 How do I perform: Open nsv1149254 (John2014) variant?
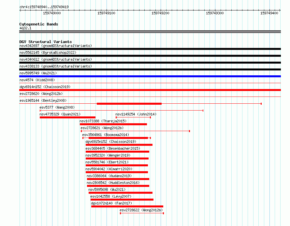tap(136, 114)
